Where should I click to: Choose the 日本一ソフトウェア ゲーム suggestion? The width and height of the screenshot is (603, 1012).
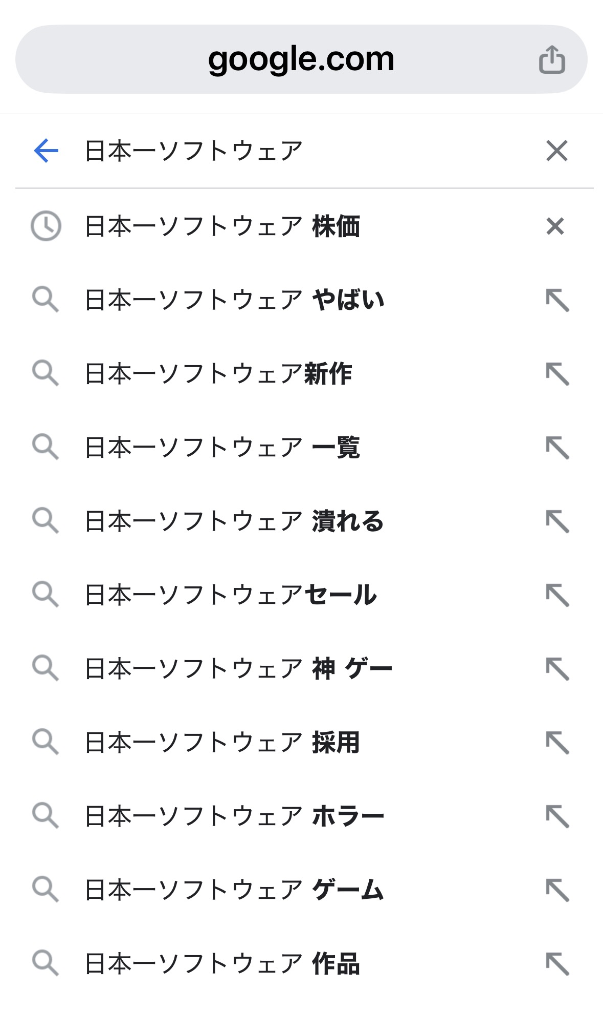[234, 890]
